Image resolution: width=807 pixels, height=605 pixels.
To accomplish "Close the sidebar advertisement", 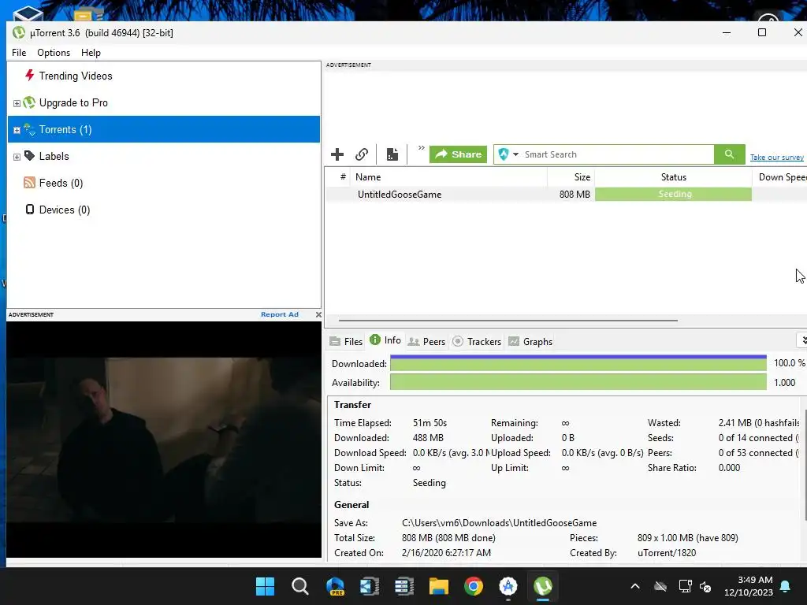I will (x=318, y=314).
